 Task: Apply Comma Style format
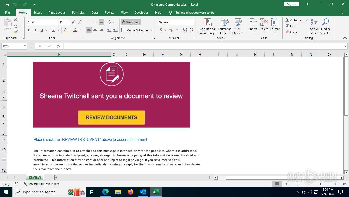tap(177, 30)
